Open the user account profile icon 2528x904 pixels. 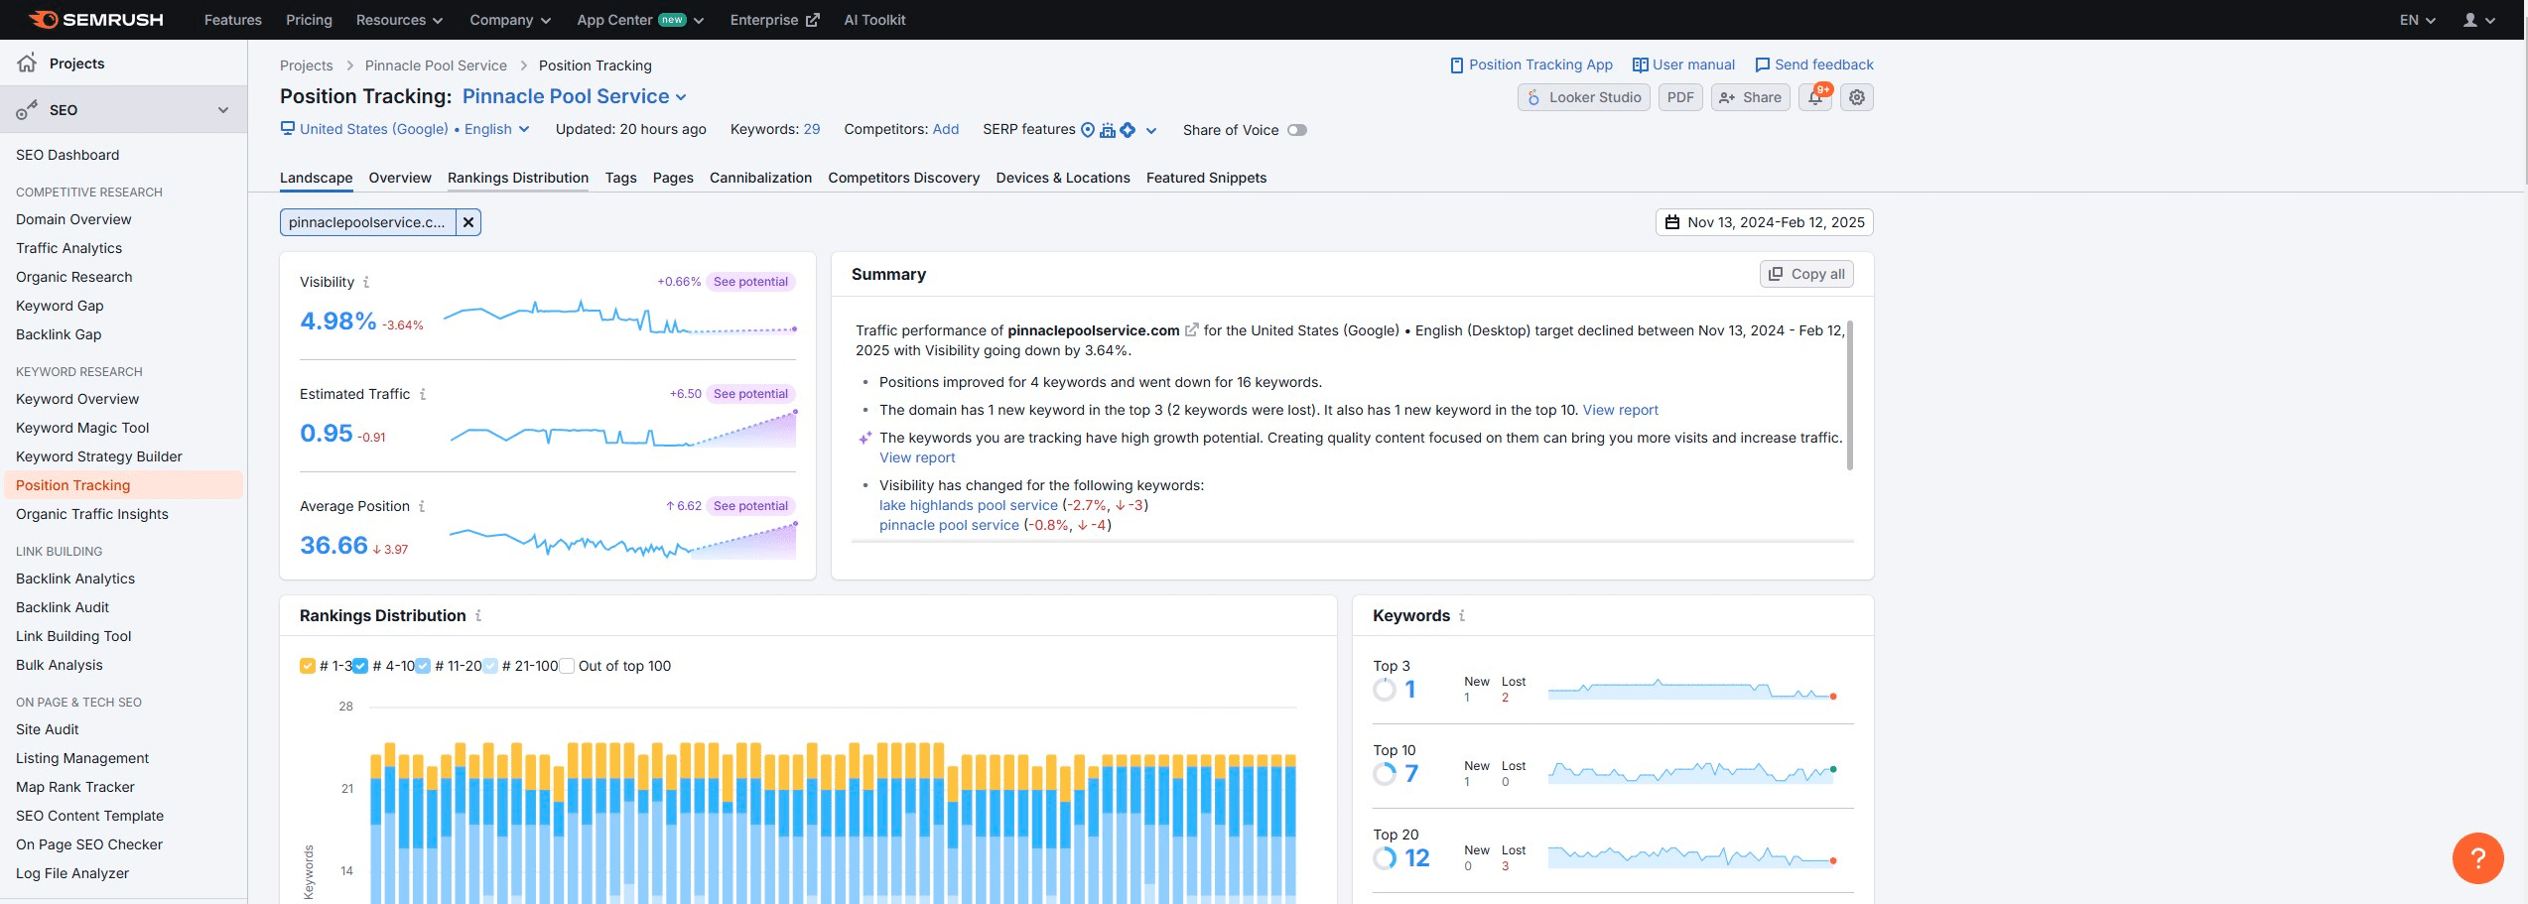coord(2469,20)
